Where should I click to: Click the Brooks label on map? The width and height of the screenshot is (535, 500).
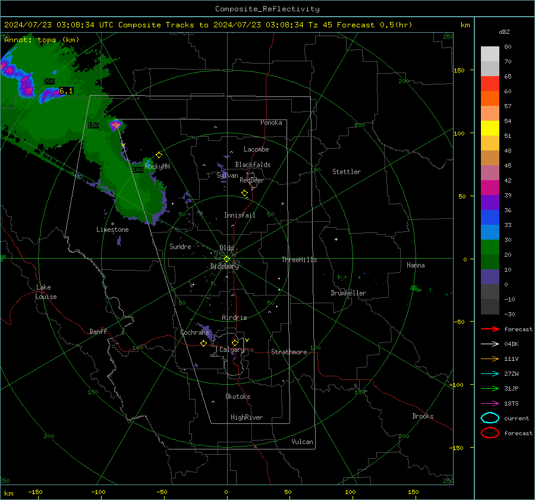(423, 416)
